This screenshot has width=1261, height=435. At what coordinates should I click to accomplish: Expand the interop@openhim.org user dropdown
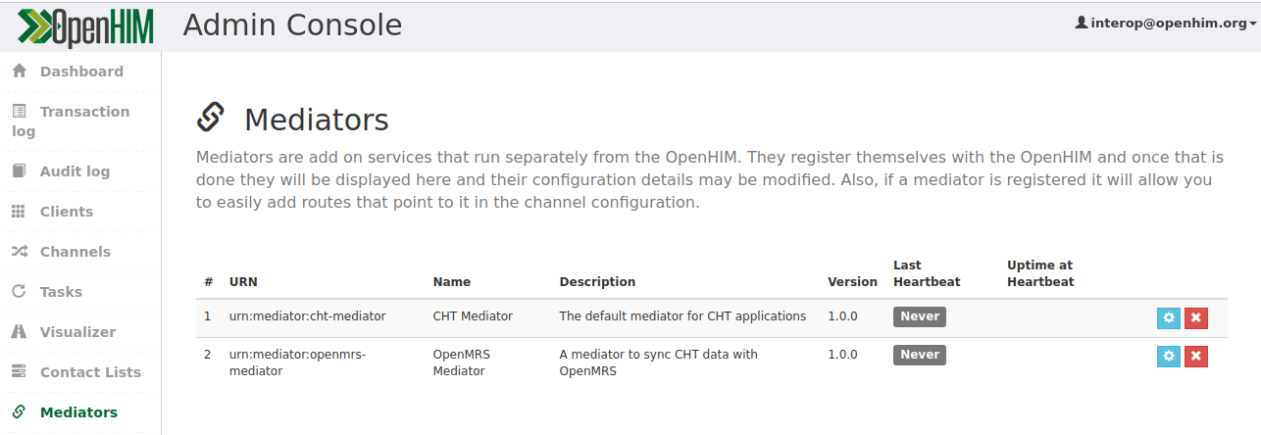coord(1166,23)
